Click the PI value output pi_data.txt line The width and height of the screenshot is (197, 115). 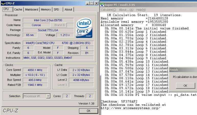point(151,95)
